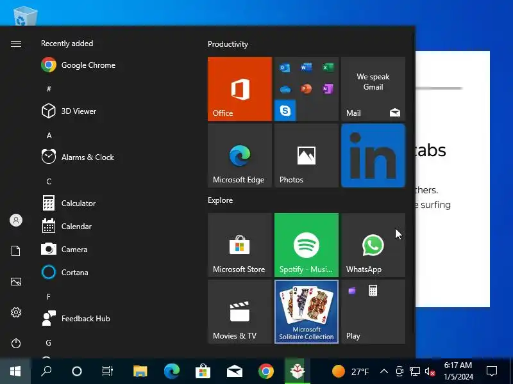Screen dimensions: 513x384
Task: Click the Windows Start button
Action: [x=15, y=371]
